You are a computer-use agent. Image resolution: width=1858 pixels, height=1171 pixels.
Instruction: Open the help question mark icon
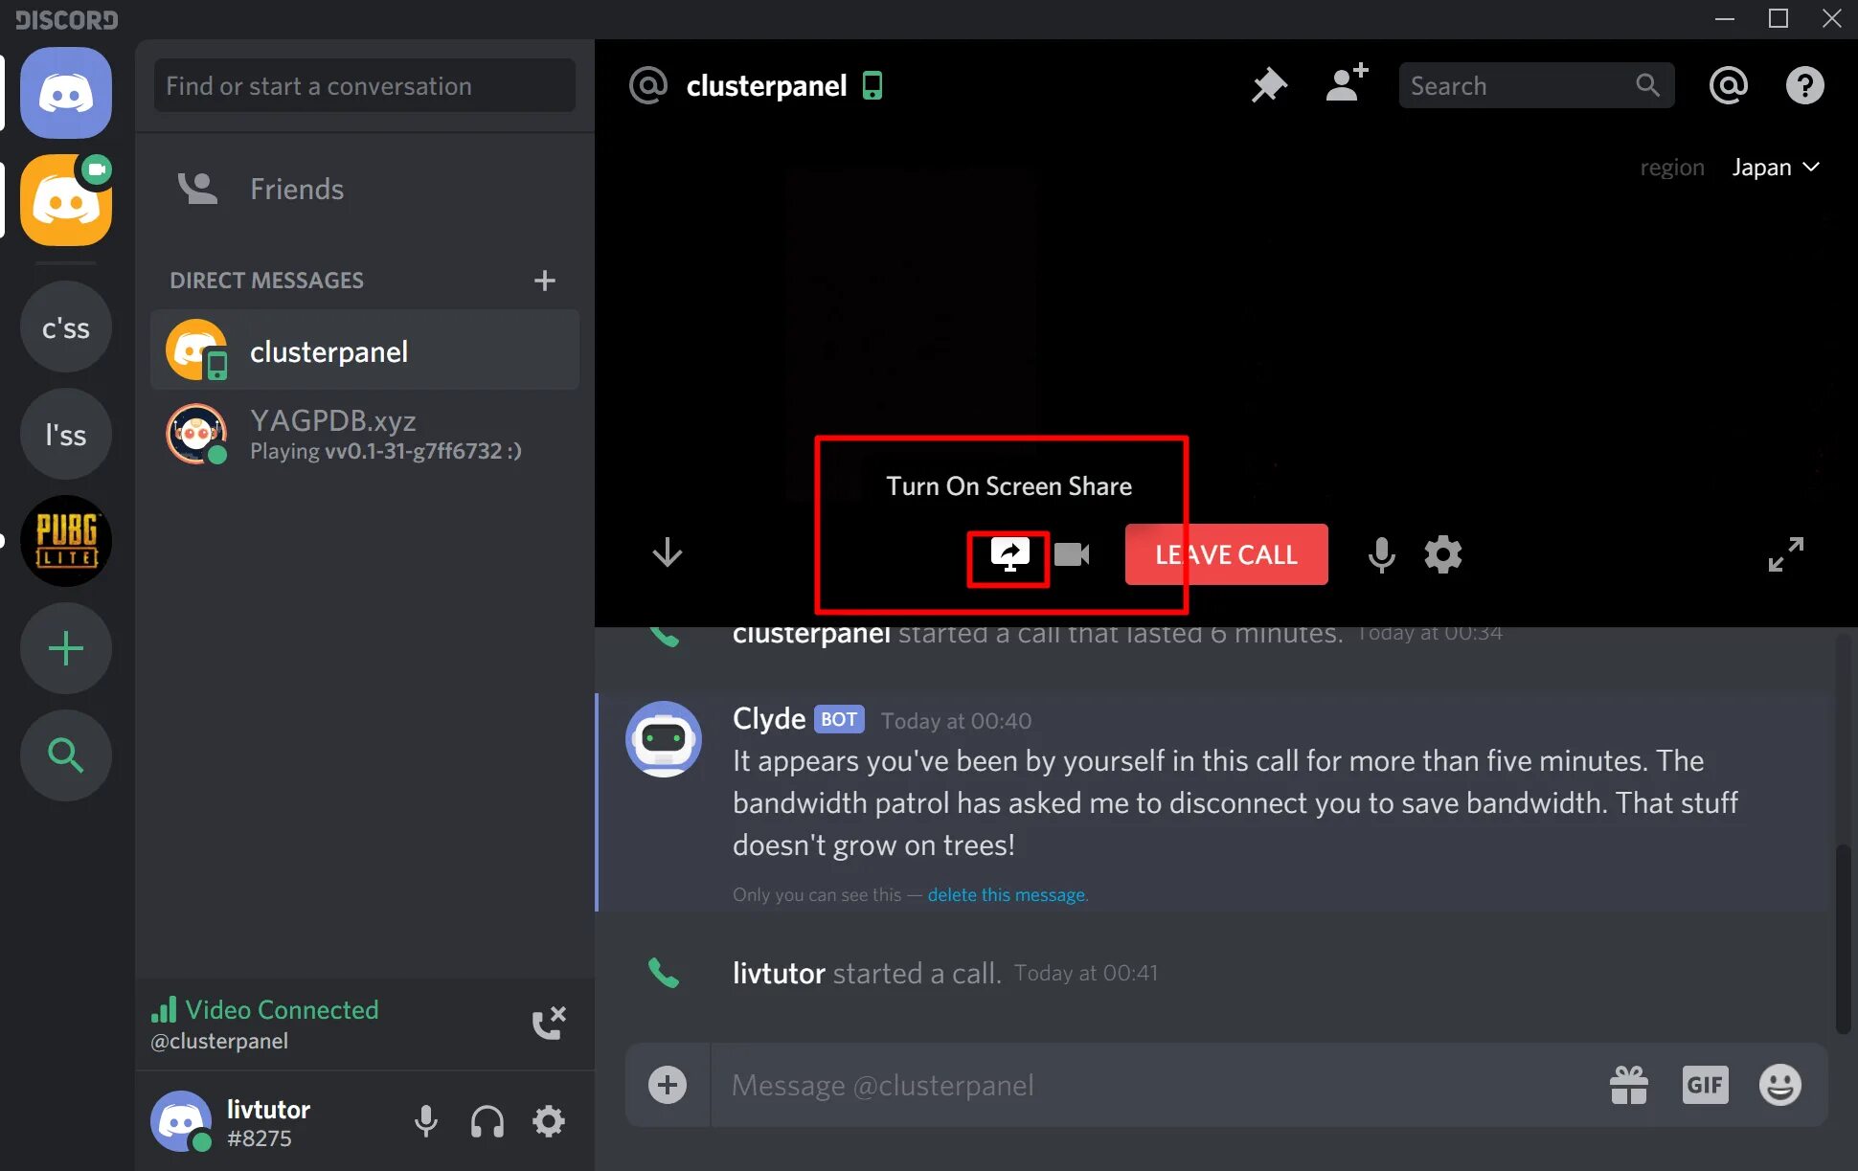coord(1804,85)
